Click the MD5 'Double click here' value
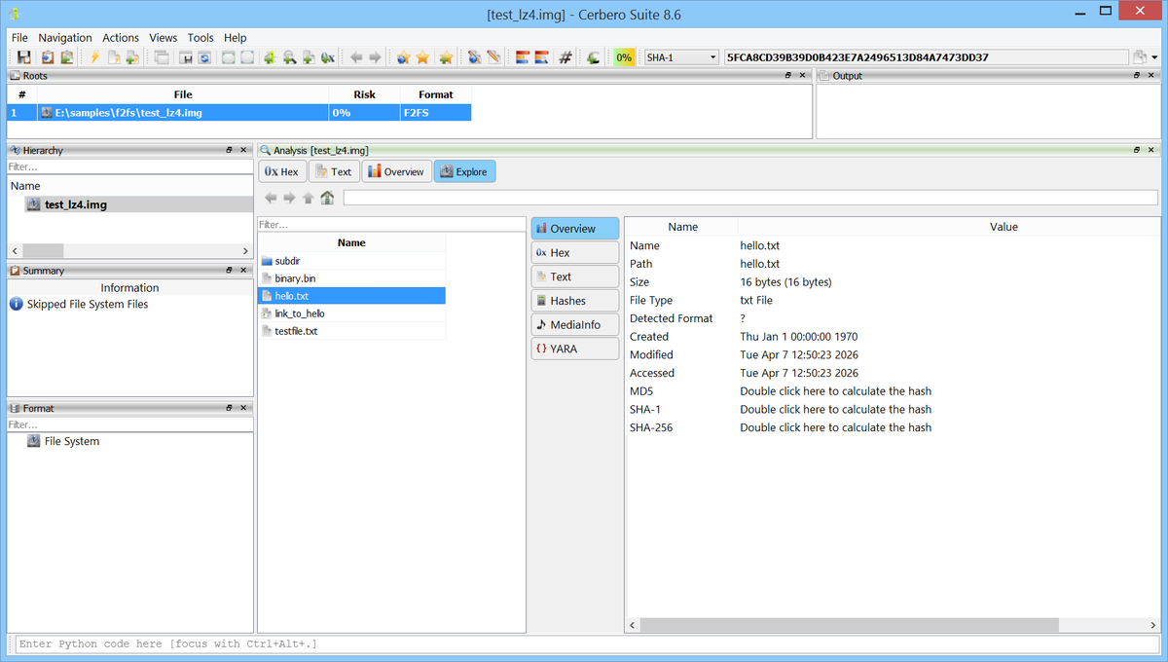The width and height of the screenshot is (1168, 662). [x=835, y=391]
